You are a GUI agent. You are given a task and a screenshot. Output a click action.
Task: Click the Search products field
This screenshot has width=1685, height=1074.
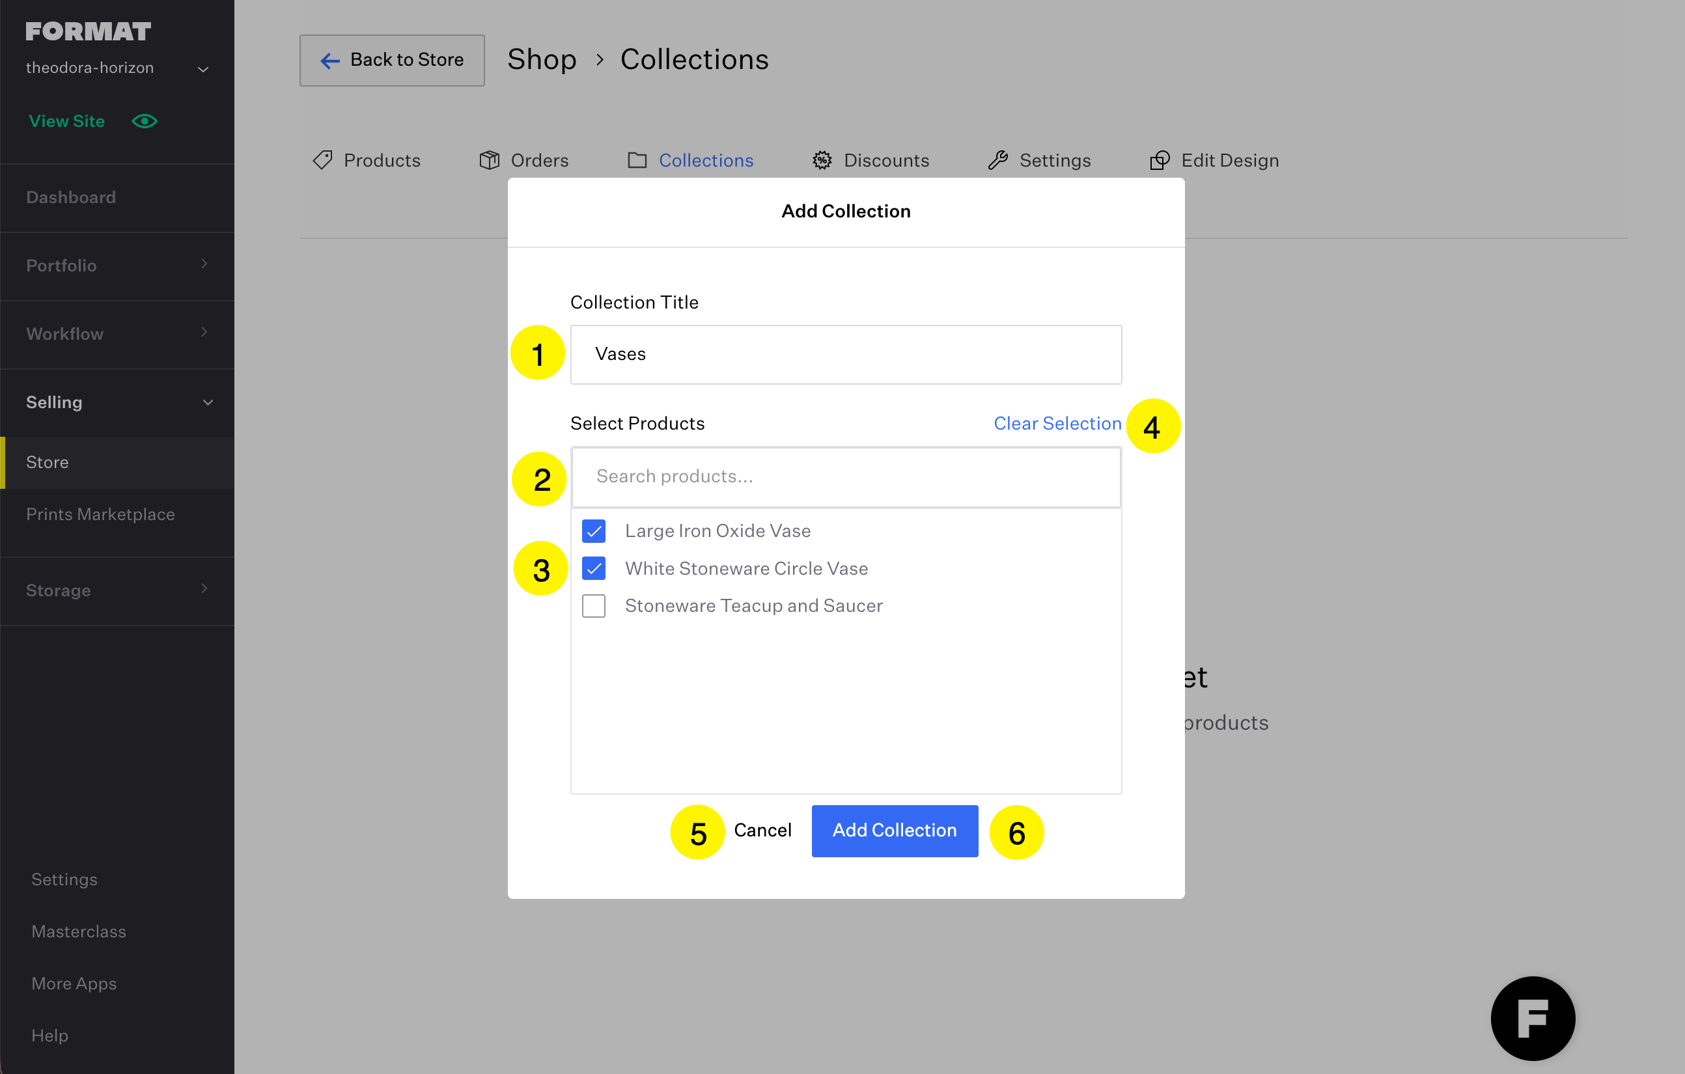click(x=845, y=476)
